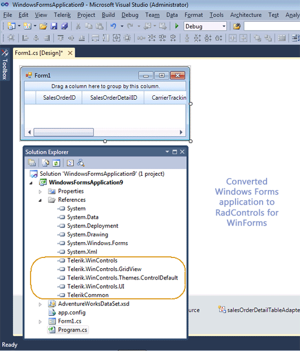Click the Tab Order icon
The width and height of the screenshot is (300, 351).
[x=282, y=38]
